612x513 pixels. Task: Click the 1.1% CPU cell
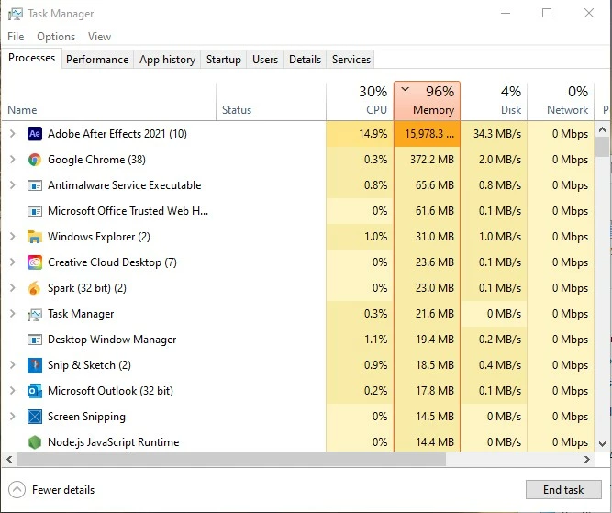360,340
